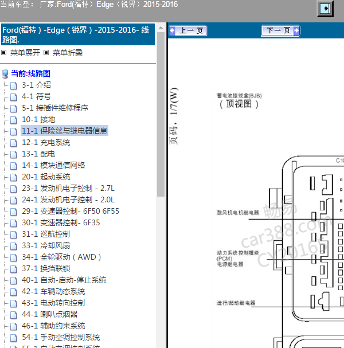Open the 当前:线路图 root link
The height and width of the screenshot is (348, 344).
point(30,74)
